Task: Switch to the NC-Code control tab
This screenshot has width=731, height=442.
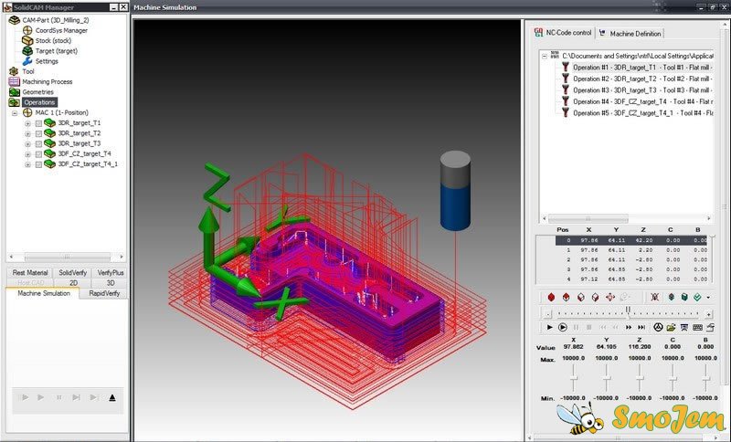Action: [x=563, y=33]
